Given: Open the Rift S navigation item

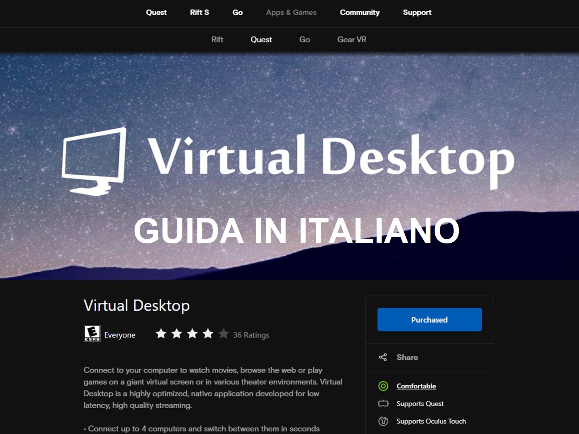Looking at the screenshot, I should pyautogui.click(x=199, y=12).
